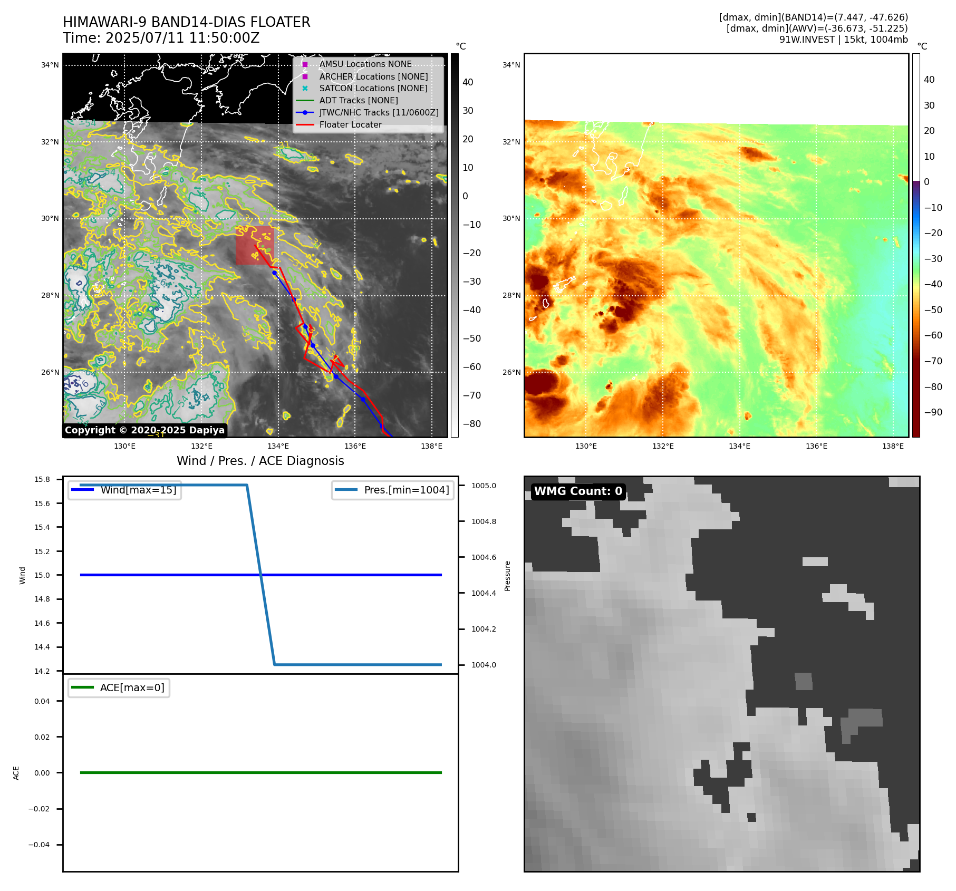Viewport: 956px width, 891px height.
Task: Click the 15.8 wind tick label
Action: point(42,479)
